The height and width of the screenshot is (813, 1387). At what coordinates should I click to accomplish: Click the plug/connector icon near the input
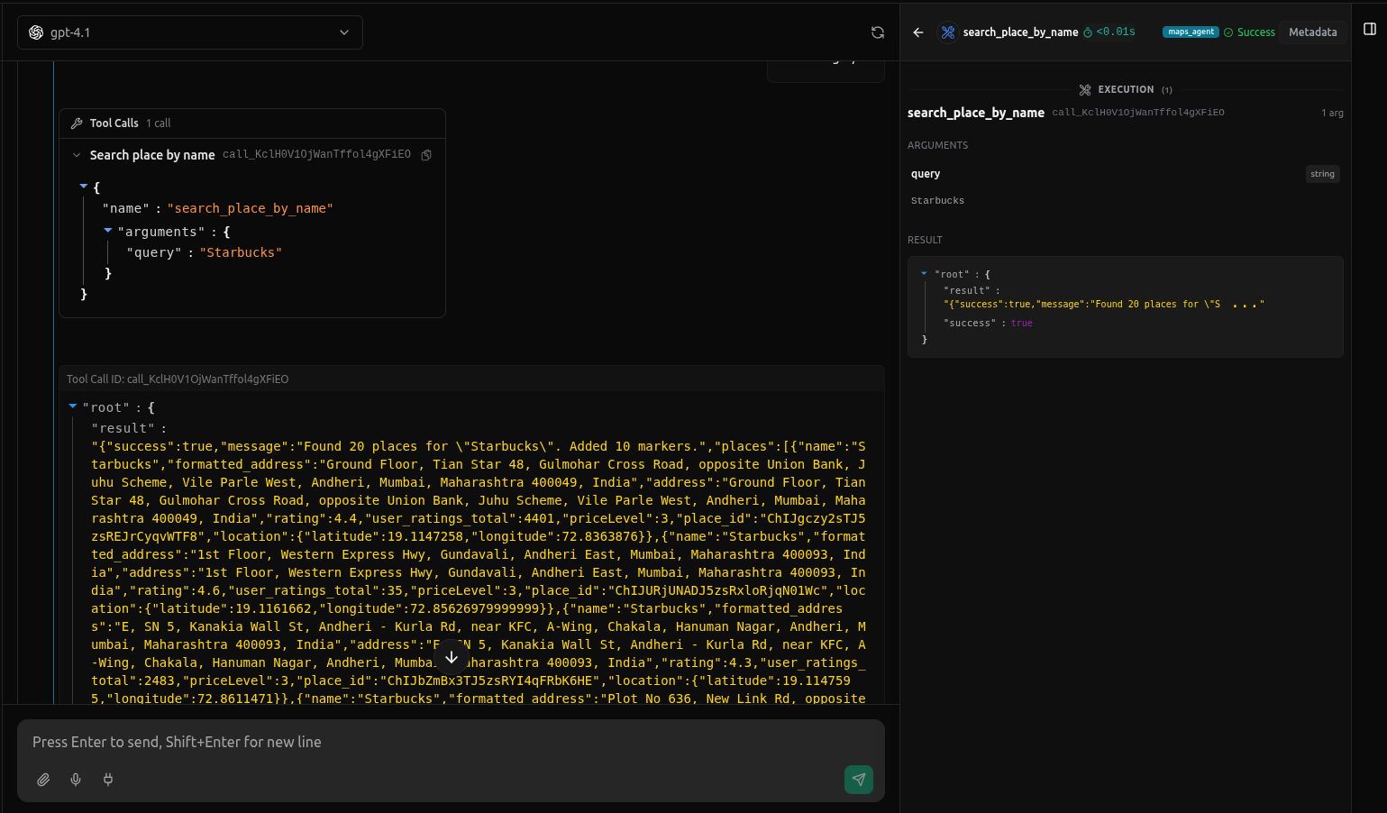tap(107, 779)
